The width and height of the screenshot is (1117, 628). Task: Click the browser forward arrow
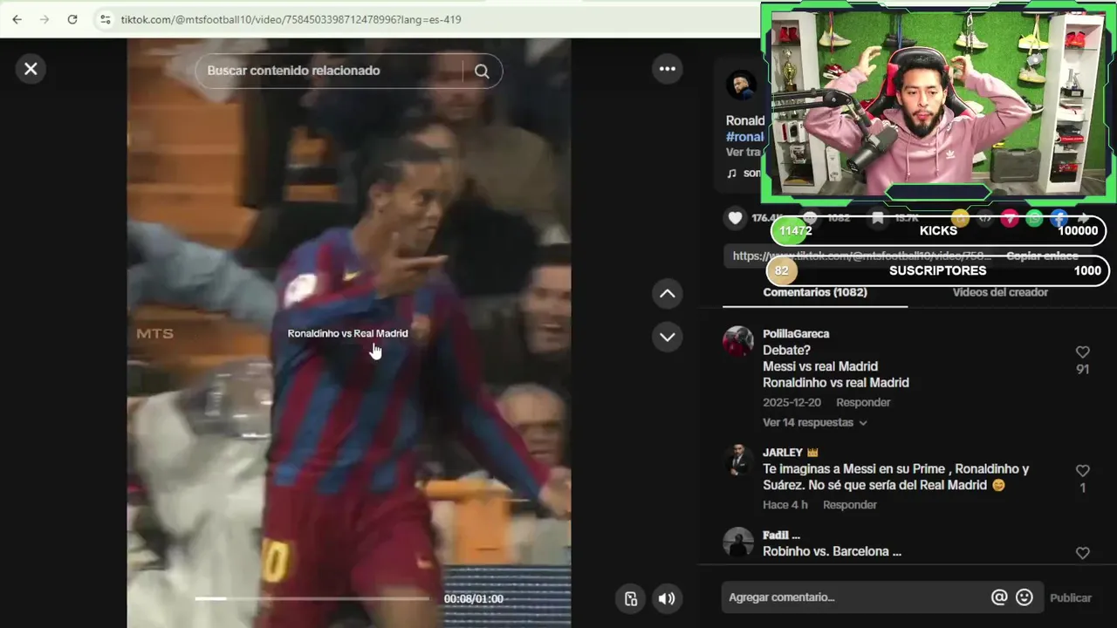(x=45, y=19)
